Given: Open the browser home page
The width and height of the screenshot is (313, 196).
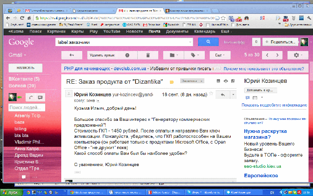Looking at the screenshot, I should [29, 18].
